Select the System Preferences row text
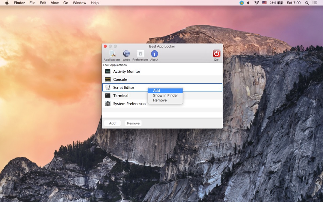This screenshot has width=323, height=202. tap(130, 103)
